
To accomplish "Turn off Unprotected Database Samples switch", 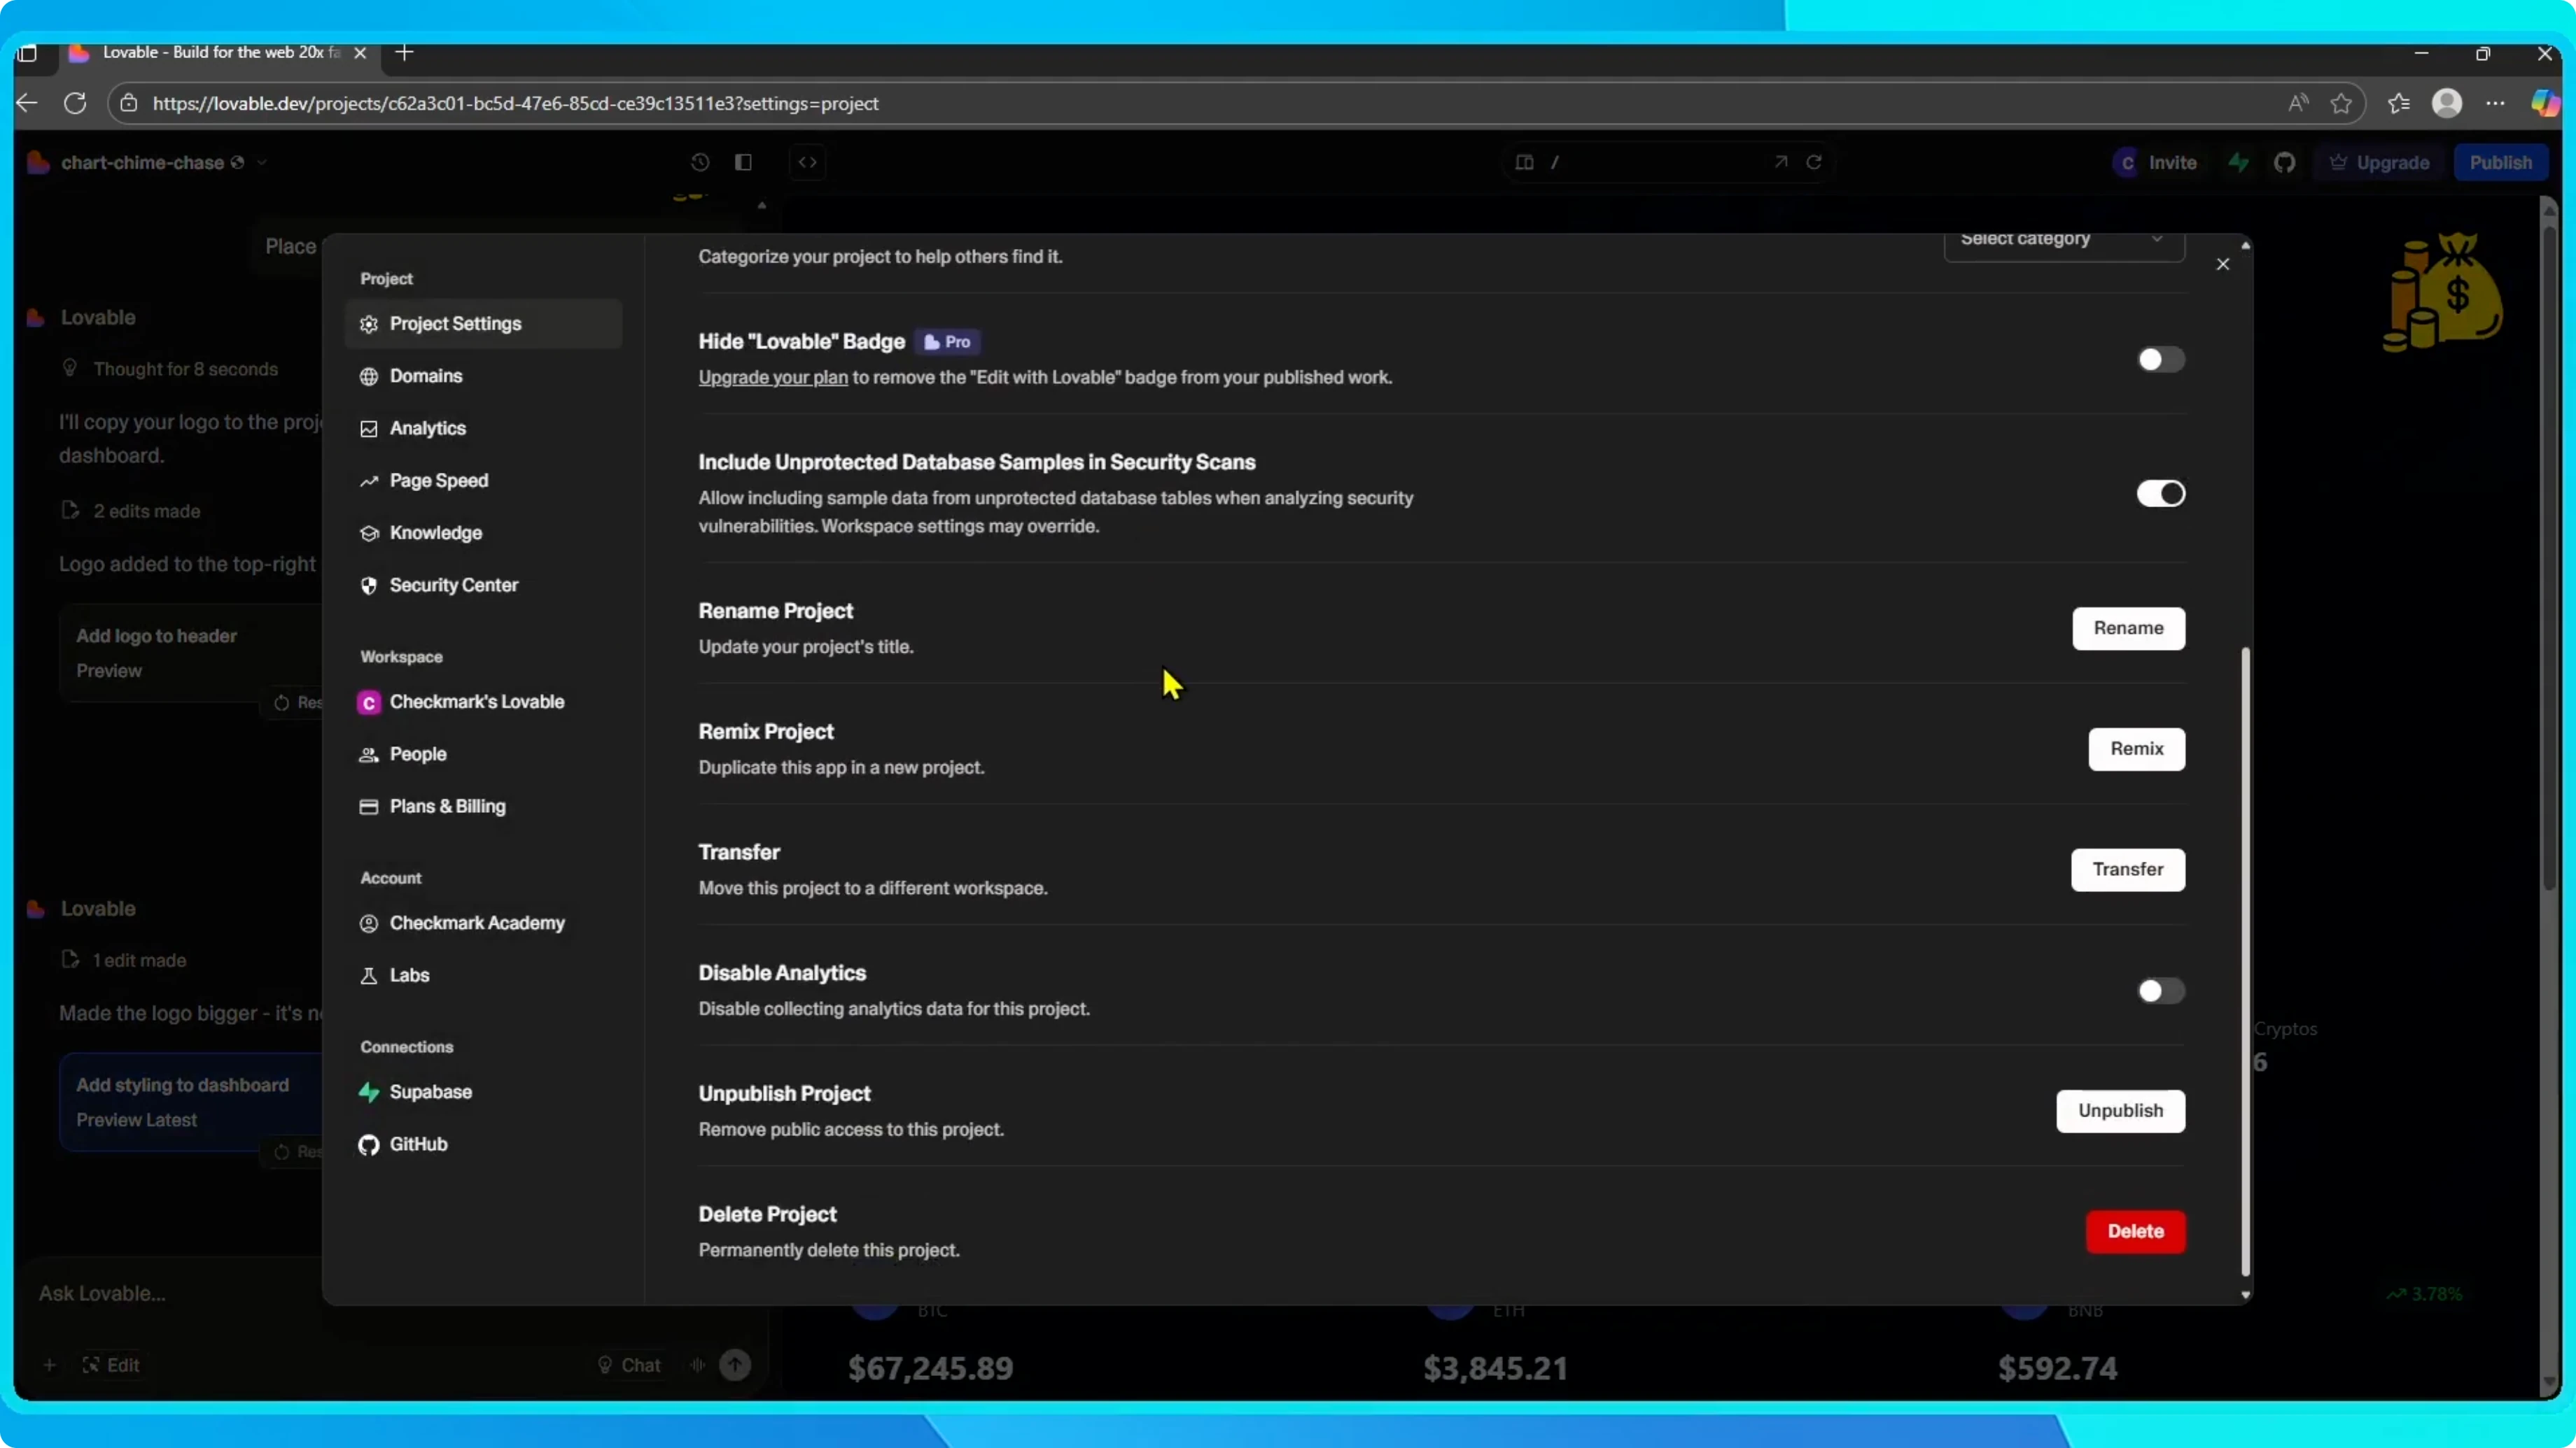I will pyautogui.click(x=2160, y=494).
